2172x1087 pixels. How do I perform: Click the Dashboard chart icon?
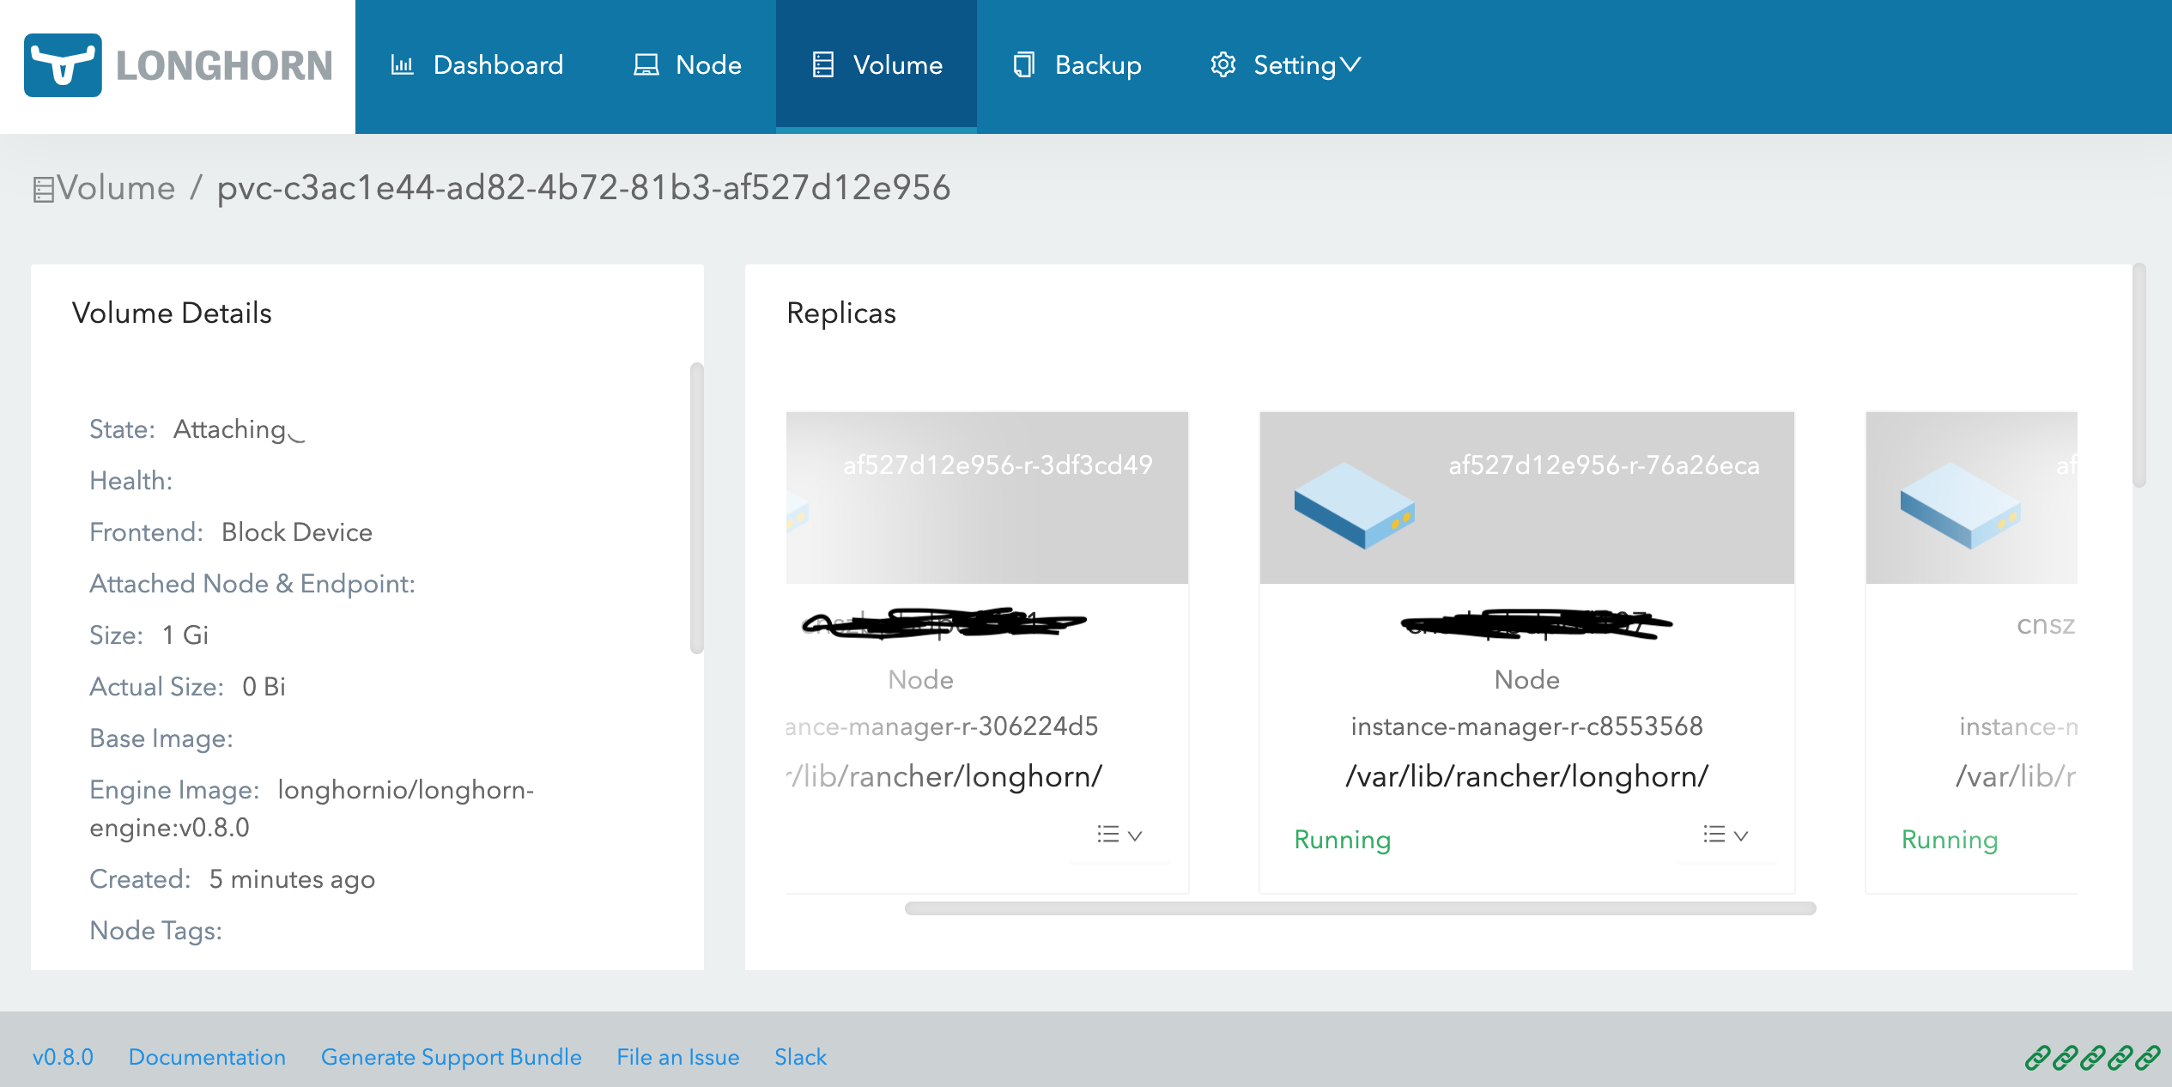point(402,65)
